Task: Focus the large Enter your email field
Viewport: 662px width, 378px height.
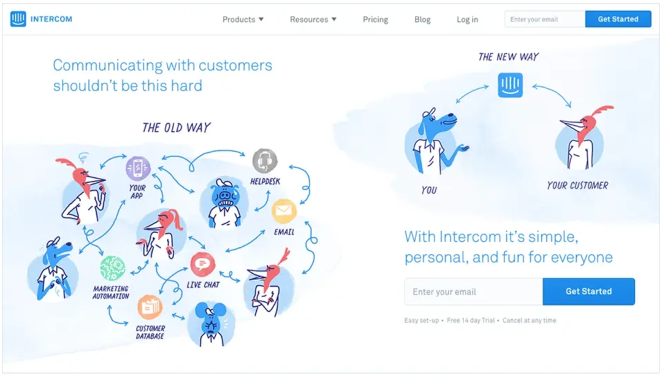Action: click(474, 291)
